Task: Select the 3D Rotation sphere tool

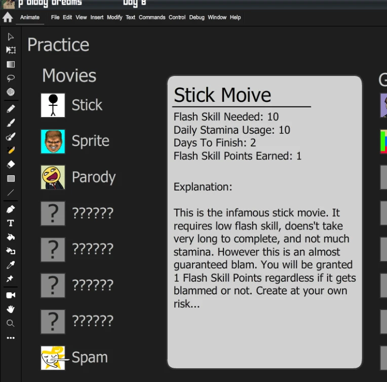Action: 11,92
